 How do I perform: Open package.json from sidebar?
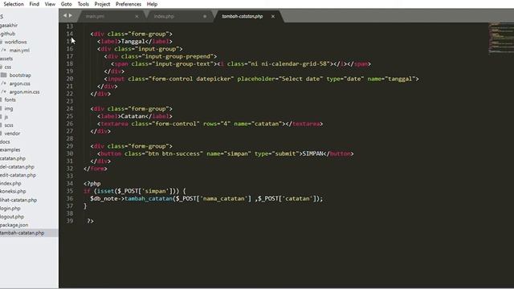(x=14, y=225)
